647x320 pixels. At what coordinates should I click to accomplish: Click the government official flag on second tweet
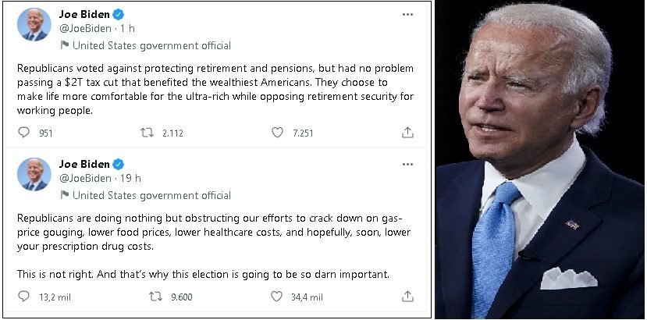tap(64, 195)
